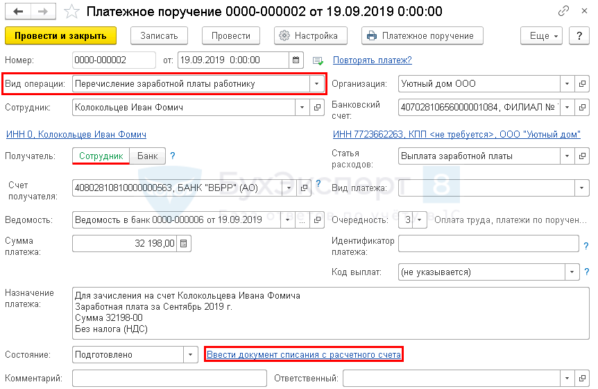Click into the Идентификатор платежа field
Viewport: 598px width, 389px height.
(x=488, y=243)
